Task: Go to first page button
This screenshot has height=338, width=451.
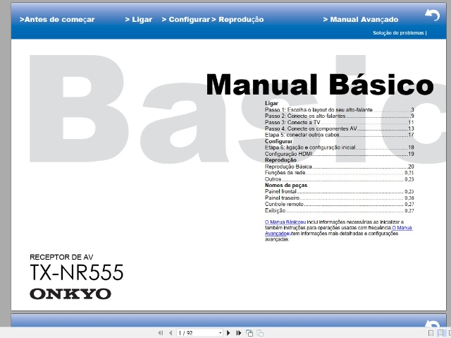Action: (x=161, y=333)
